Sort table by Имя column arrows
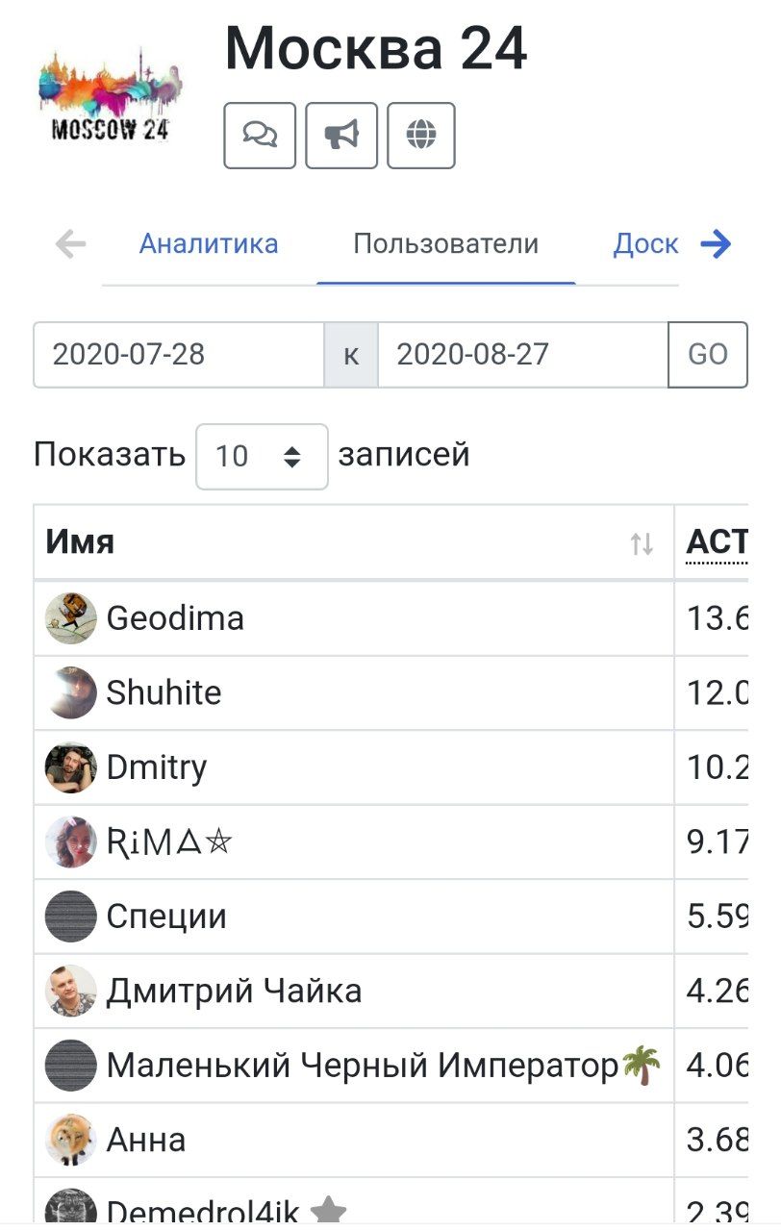The height and width of the screenshot is (1231, 781). [x=642, y=544]
